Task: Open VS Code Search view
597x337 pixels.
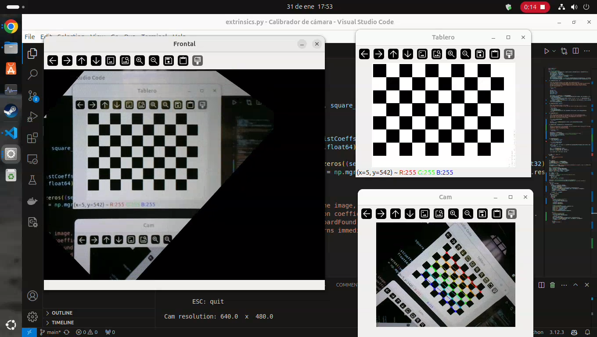Action: 32,75
